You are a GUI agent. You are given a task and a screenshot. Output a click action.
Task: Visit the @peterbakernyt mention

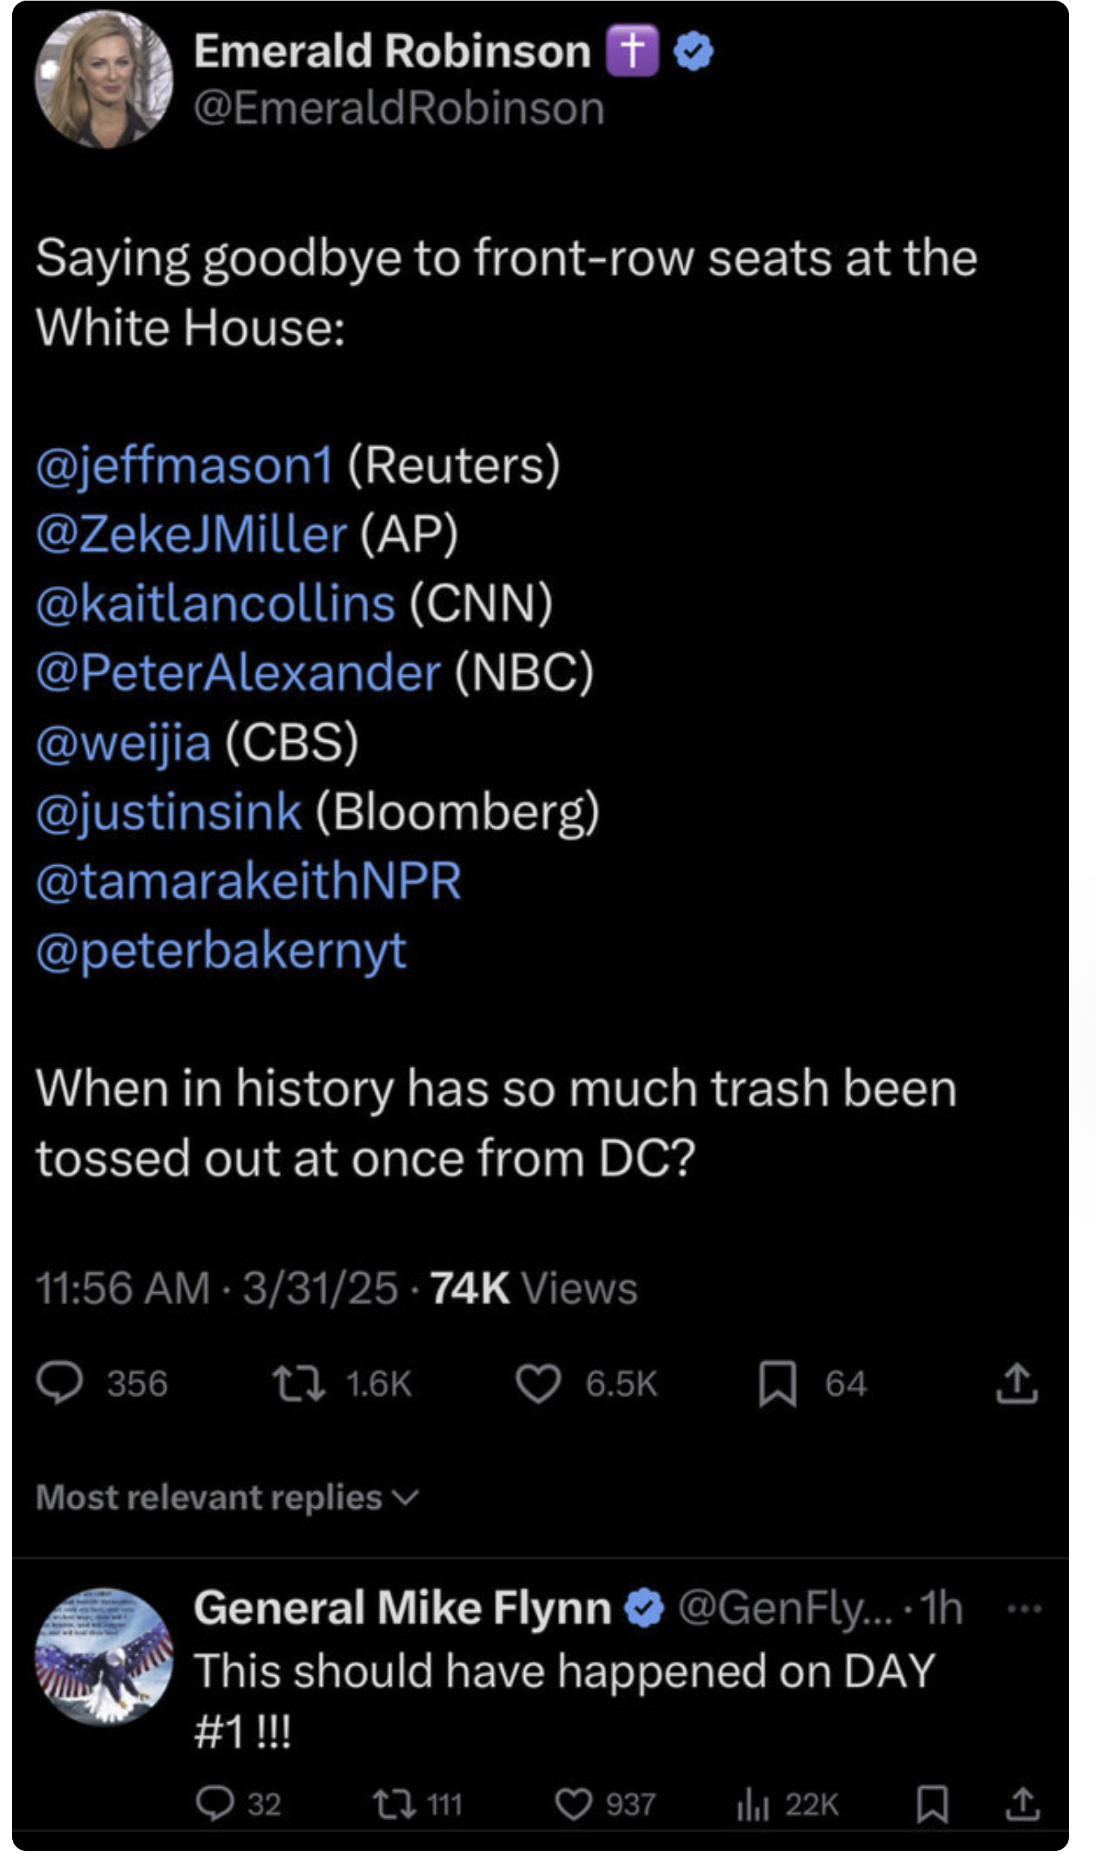pyautogui.click(x=221, y=950)
